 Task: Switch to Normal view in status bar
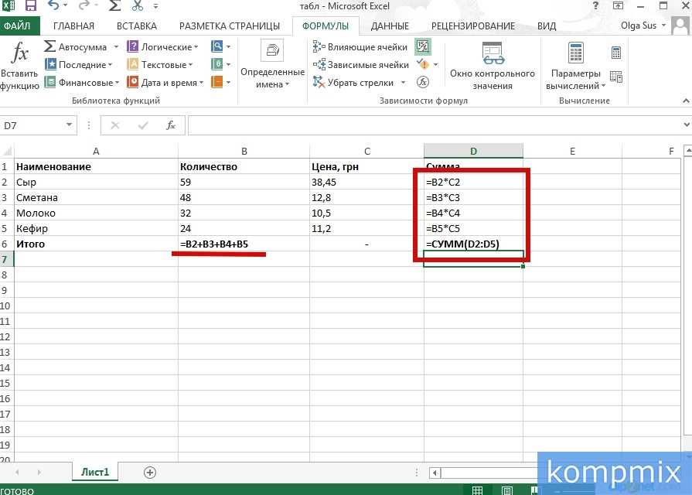click(x=477, y=490)
